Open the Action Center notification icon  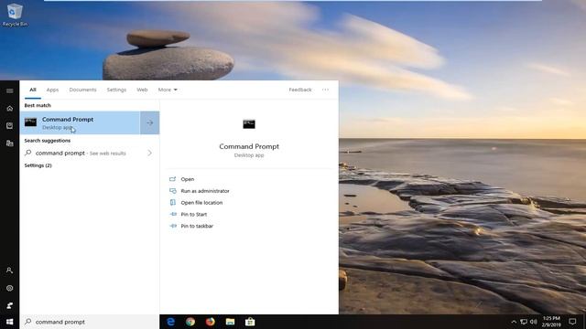[x=572, y=322]
